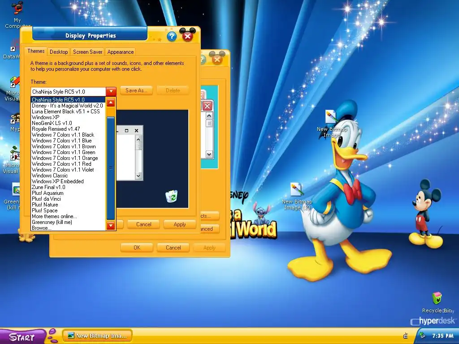Click the Recycle Bin icon in theme preview
The width and height of the screenshot is (459, 344).
click(x=172, y=196)
